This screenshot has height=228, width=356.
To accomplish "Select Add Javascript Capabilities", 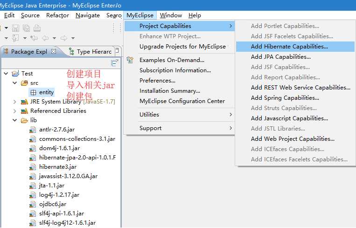I will pyautogui.click(x=295, y=118).
